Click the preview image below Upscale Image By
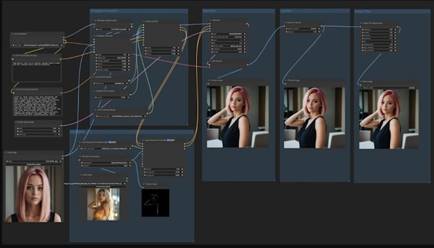This screenshot has height=248, width=434. point(315,118)
